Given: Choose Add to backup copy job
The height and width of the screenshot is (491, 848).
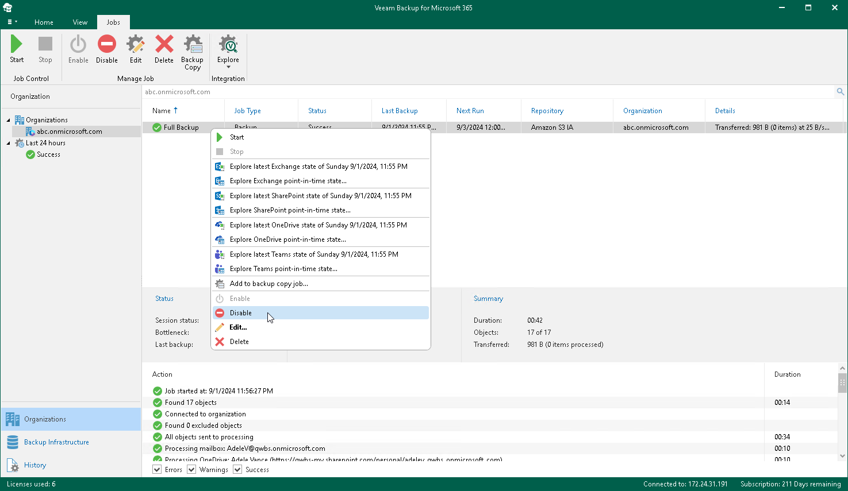Looking at the screenshot, I should (x=321, y=284).
